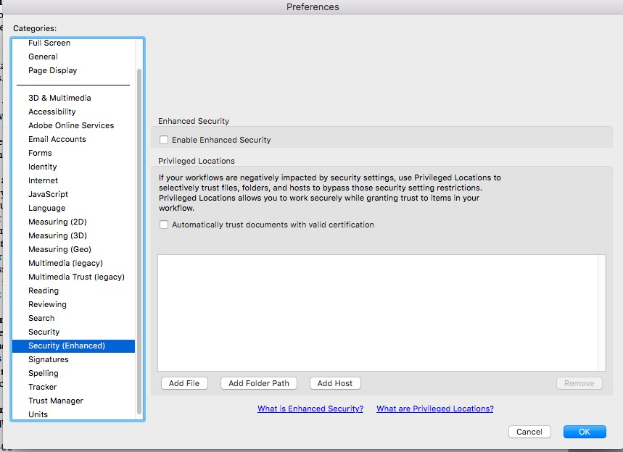Image resolution: width=623 pixels, height=452 pixels.
Task: Dismiss the dialog with Cancel
Action: [529, 431]
